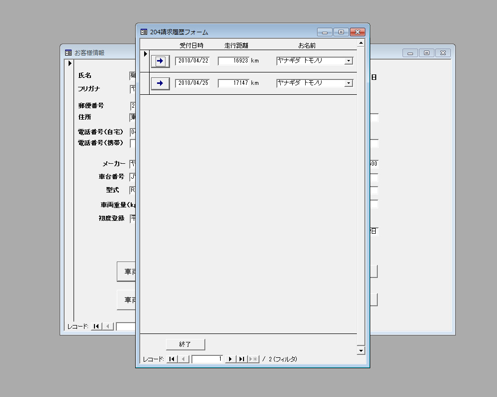
Task: Maximize the 204請求履歴フォーム window
Action: pyautogui.click(x=341, y=32)
